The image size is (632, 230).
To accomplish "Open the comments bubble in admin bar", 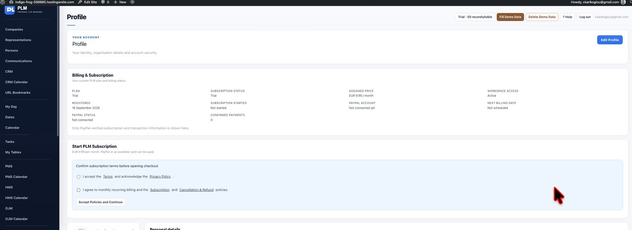I will (x=105, y=2).
